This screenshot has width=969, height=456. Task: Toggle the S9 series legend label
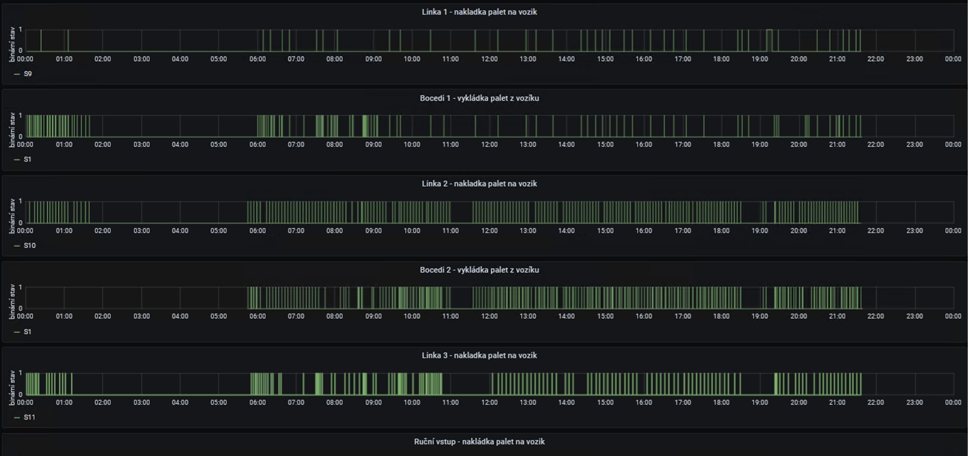pos(28,74)
